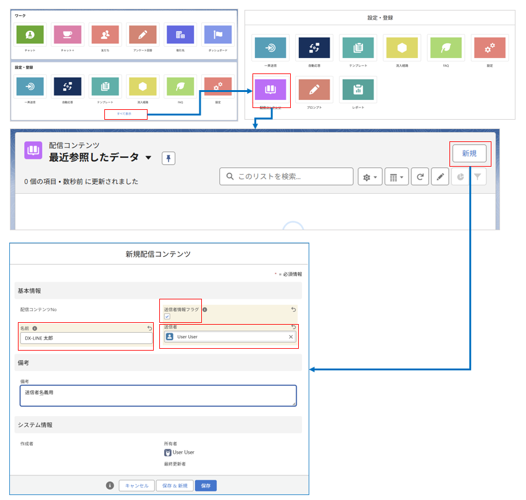The height and width of the screenshot is (500, 526).
Task: Open the ダッシュボード flag tile
Action: 218,35
